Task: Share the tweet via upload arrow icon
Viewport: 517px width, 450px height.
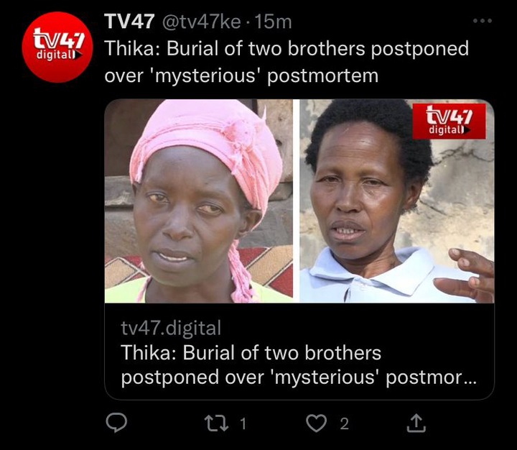Action: coord(416,423)
